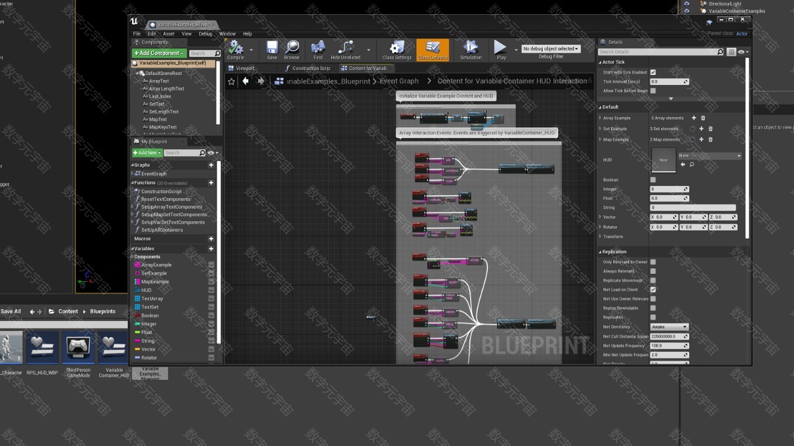Open debug object selection dropdown
Image resolution: width=794 pixels, height=446 pixels.
[551, 48]
